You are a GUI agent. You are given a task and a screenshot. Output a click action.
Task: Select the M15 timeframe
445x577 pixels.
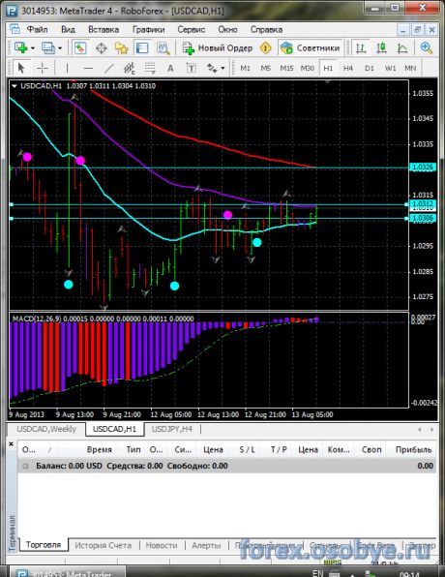(286, 68)
